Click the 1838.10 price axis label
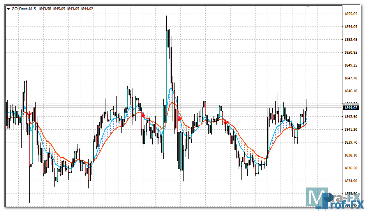This screenshot has height=211, width=365. (351, 155)
